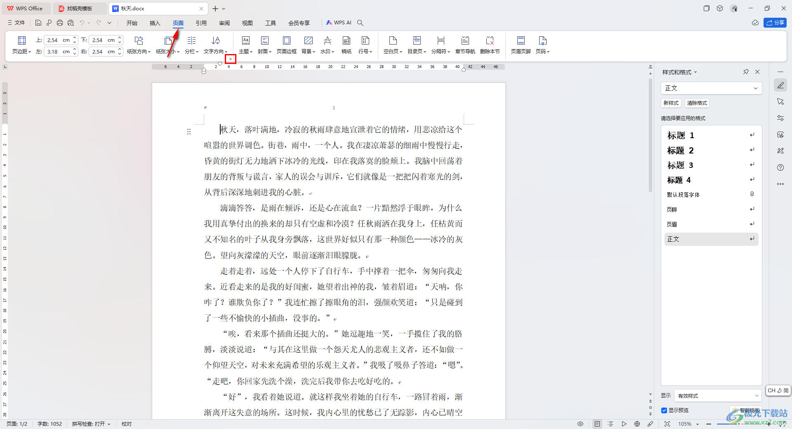
Task: Click the 稿纸 manuscript paper icon
Action: tap(346, 45)
